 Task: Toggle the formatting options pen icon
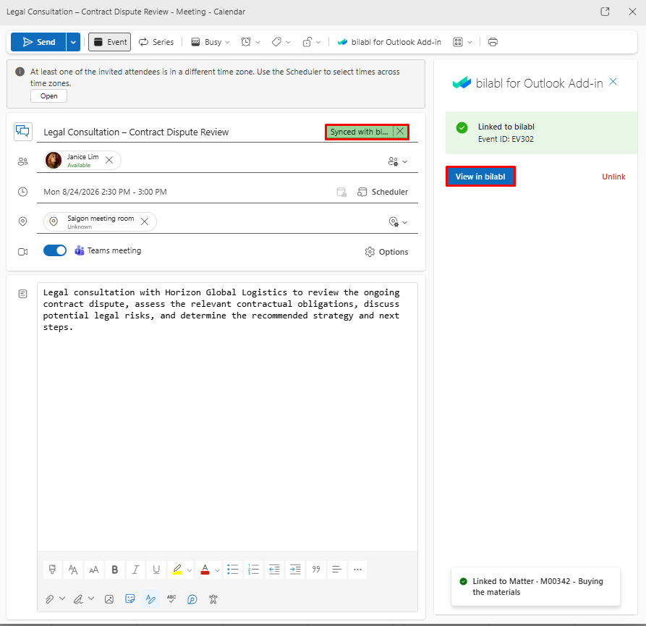150,599
